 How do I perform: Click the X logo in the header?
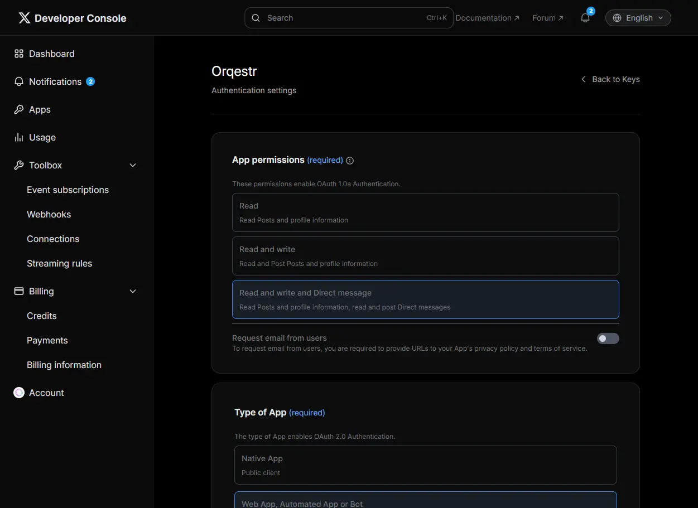tap(25, 18)
